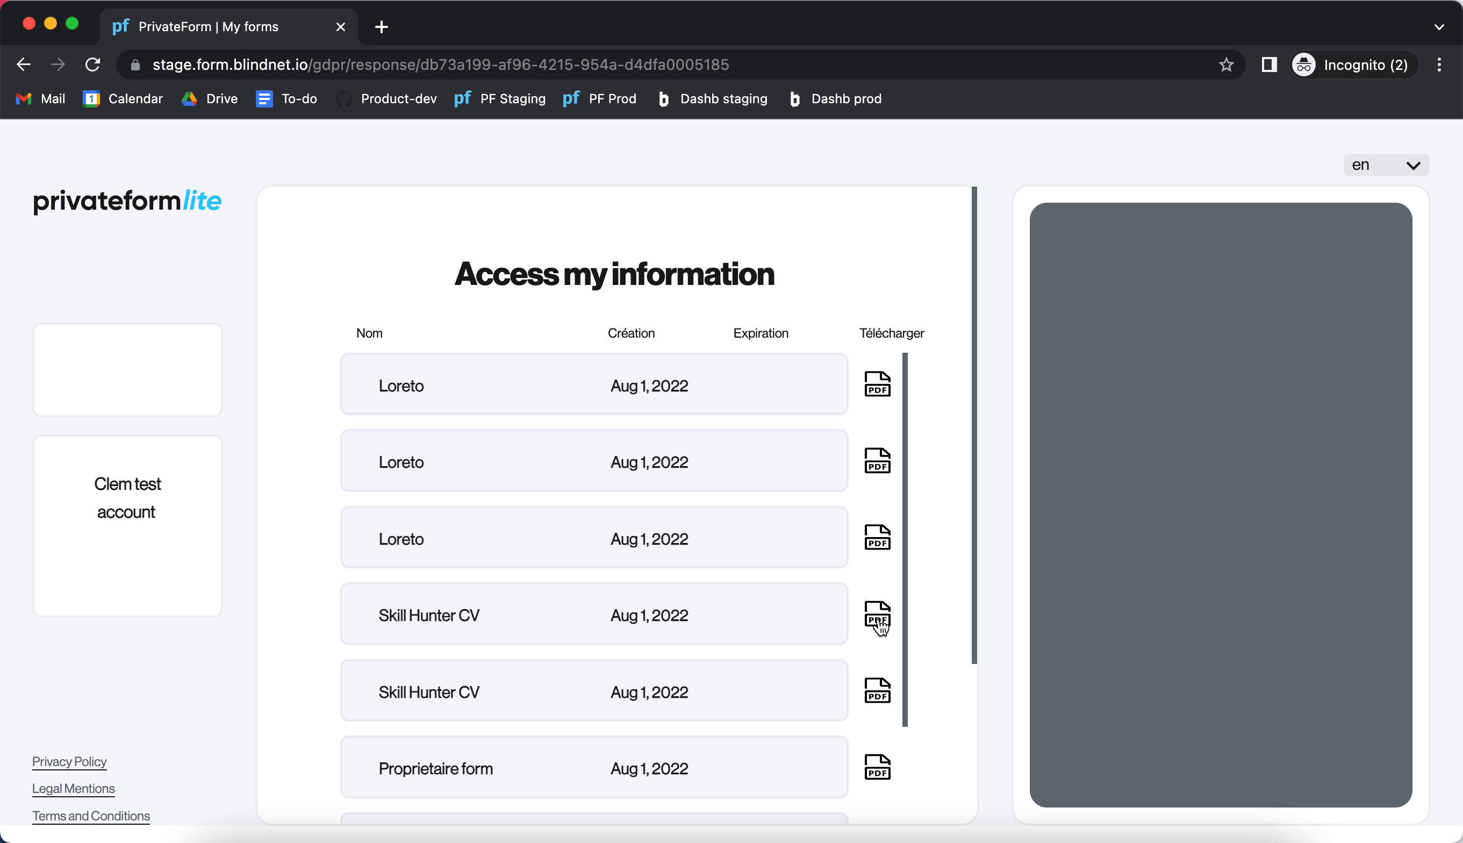Screen dimensions: 1463x843
Task: Open the en language dropdown
Action: pyautogui.click(x=1386, y=166)
